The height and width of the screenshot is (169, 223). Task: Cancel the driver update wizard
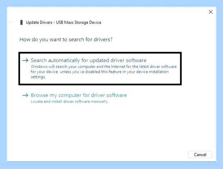click(x=200, y=155)
